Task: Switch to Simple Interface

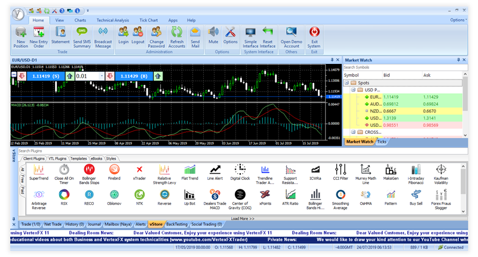Action: [x=250, y=37]
